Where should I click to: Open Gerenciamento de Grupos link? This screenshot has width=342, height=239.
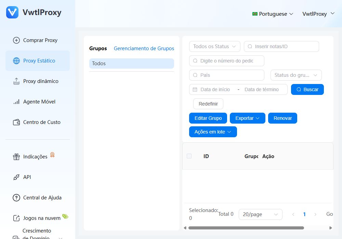[144, 48]
